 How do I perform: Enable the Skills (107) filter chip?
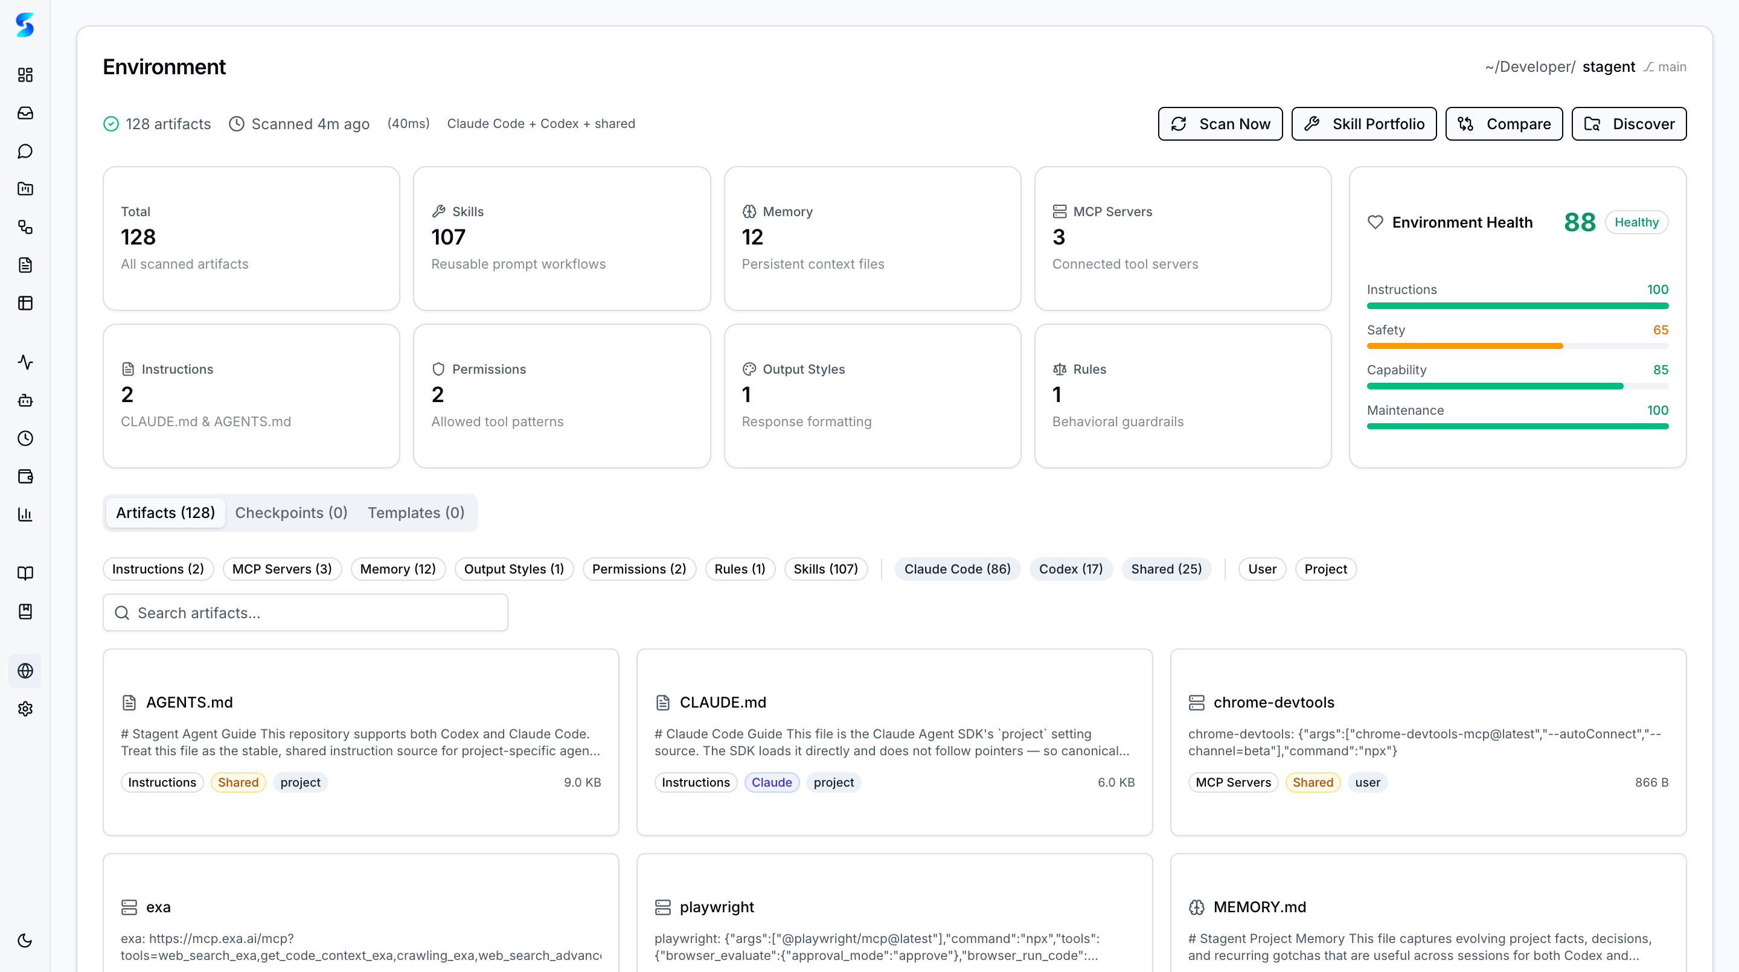(x=825, y=569)
